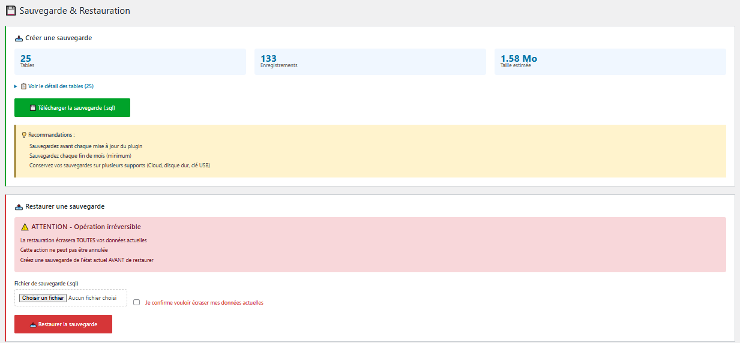
Task: Click Conservez vos sauvegardes sur plusieurs supports line
Action: click(x=120, y=165)
